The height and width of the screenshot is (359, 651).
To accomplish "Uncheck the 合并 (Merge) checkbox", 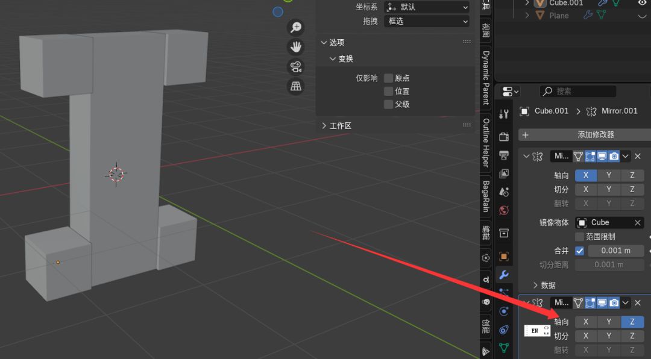I will (x=580, y=251).
